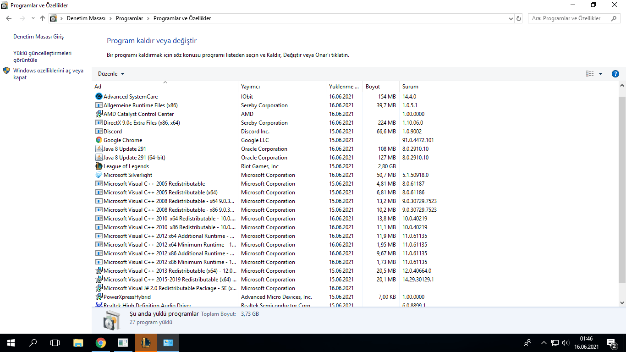Select the Java 8 Update 291 row name
This screenshot has width=626, height=352.
pos(125,149)
